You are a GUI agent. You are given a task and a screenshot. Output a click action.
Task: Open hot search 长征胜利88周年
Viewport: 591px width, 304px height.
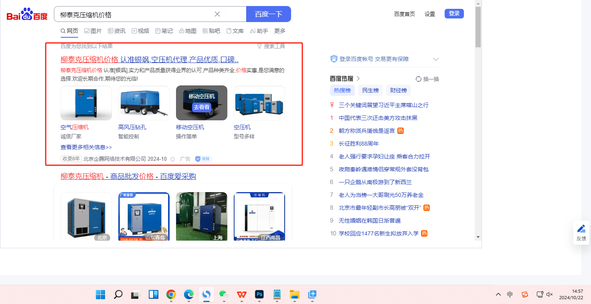[x=359, y=144]
